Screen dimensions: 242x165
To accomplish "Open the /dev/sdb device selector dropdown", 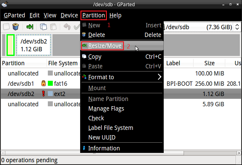I will point(202,27).
